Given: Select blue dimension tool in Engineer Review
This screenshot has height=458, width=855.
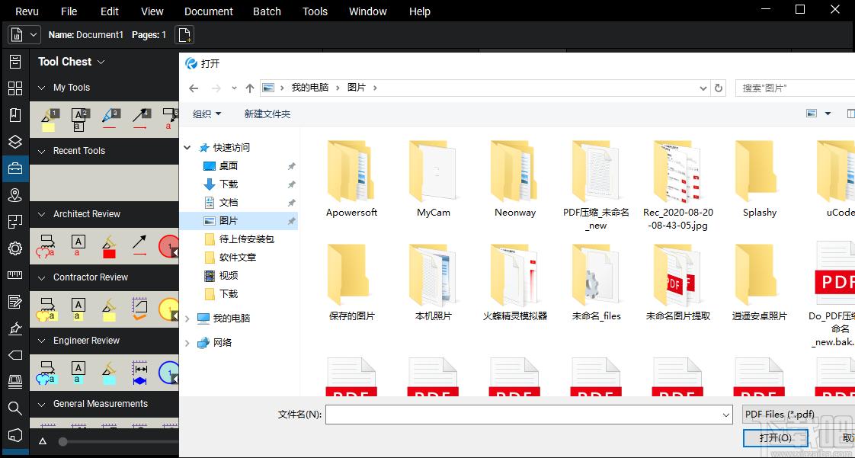Looking at the screenshot, I should tap(139, 373).
